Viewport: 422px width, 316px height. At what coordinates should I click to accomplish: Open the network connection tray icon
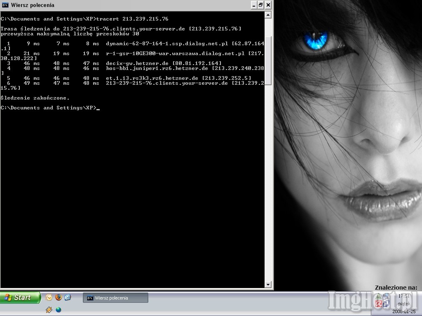tap(386, 296)
